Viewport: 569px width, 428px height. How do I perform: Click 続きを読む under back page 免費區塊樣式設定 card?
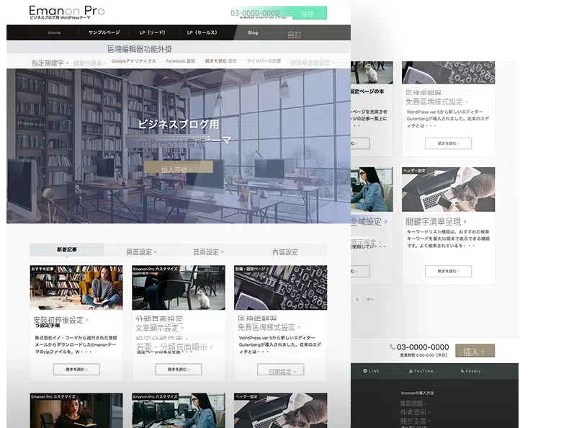click(449, 143)
